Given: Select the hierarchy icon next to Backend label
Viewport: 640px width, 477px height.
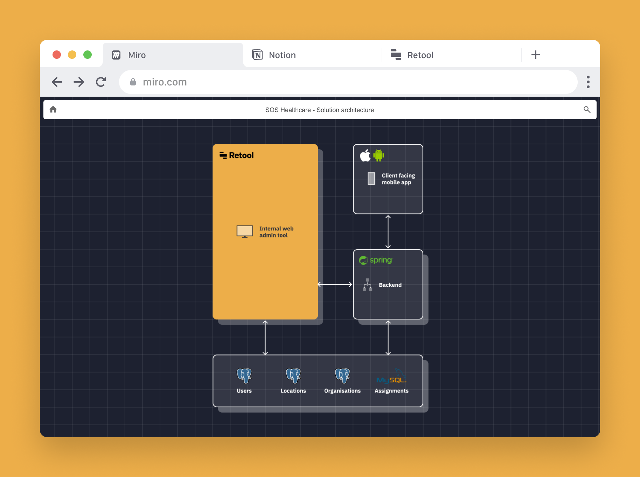Looking at the screenshot, I should pos(367,285).
